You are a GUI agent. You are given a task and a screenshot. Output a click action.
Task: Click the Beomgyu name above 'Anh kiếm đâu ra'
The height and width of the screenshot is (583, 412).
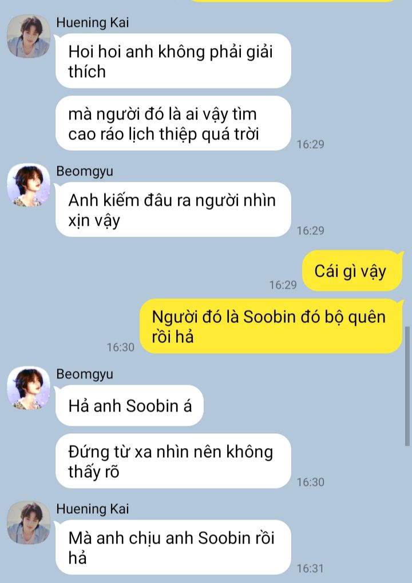[x=85, y=171]
